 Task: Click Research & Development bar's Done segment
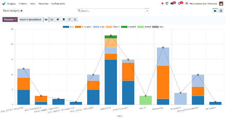pos(198,81)
